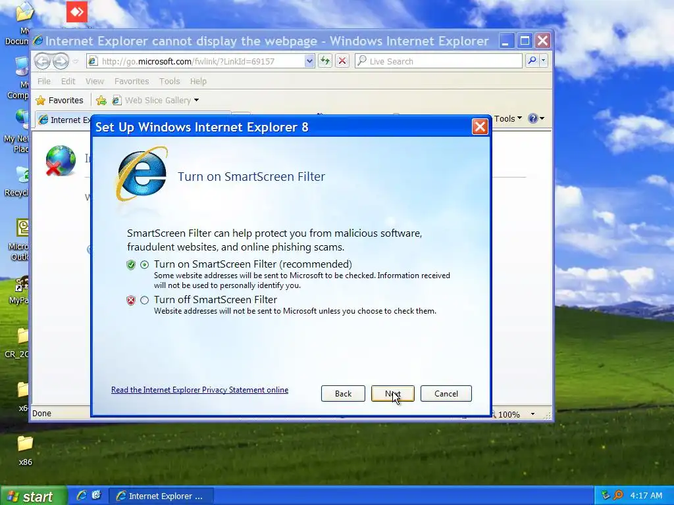Click the Live Search input box
Screen dimensions: 674x505
point(438,61)
